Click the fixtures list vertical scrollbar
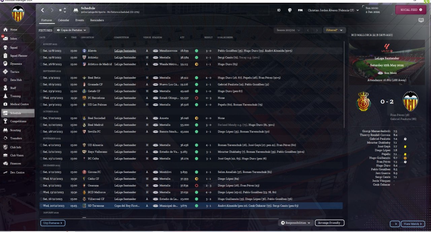The width and height of the screenshot is (431, 232). click(344, 84)
